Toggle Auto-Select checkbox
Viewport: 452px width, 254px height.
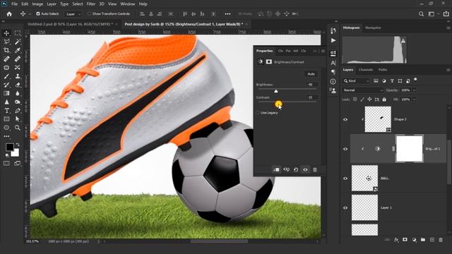[37, 13]
